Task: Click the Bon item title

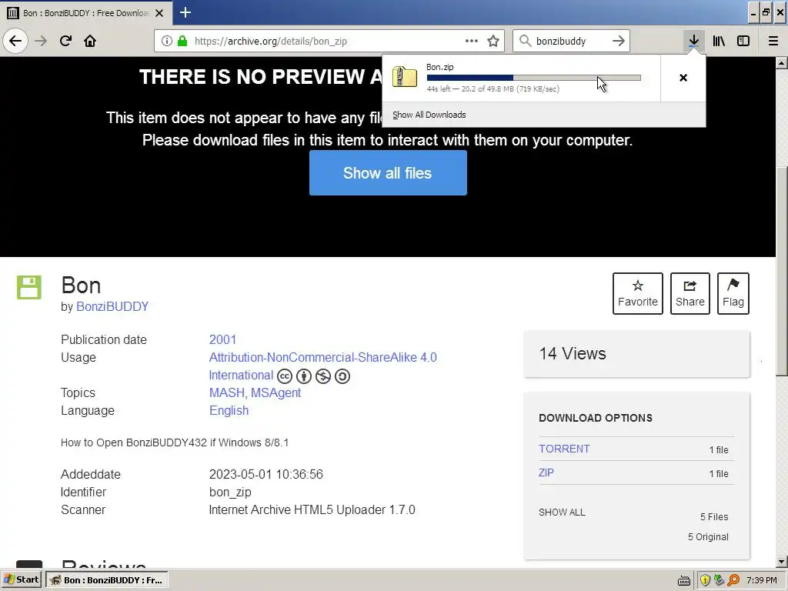Action: pyautogui.click(x=81, y=285)
